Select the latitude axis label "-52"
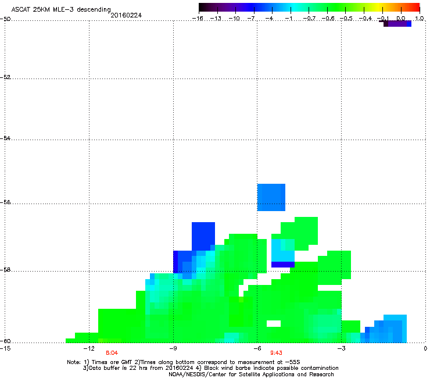The height and width of the screenshot is (378, 430). (x=5, y=77)
